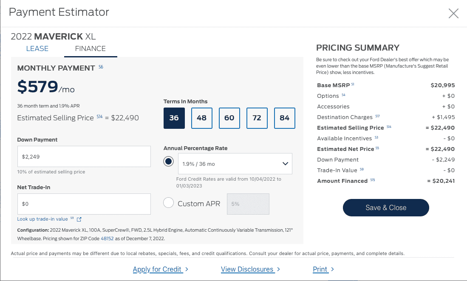
Task: Choose the 84 month term
Action: (284, 118)
